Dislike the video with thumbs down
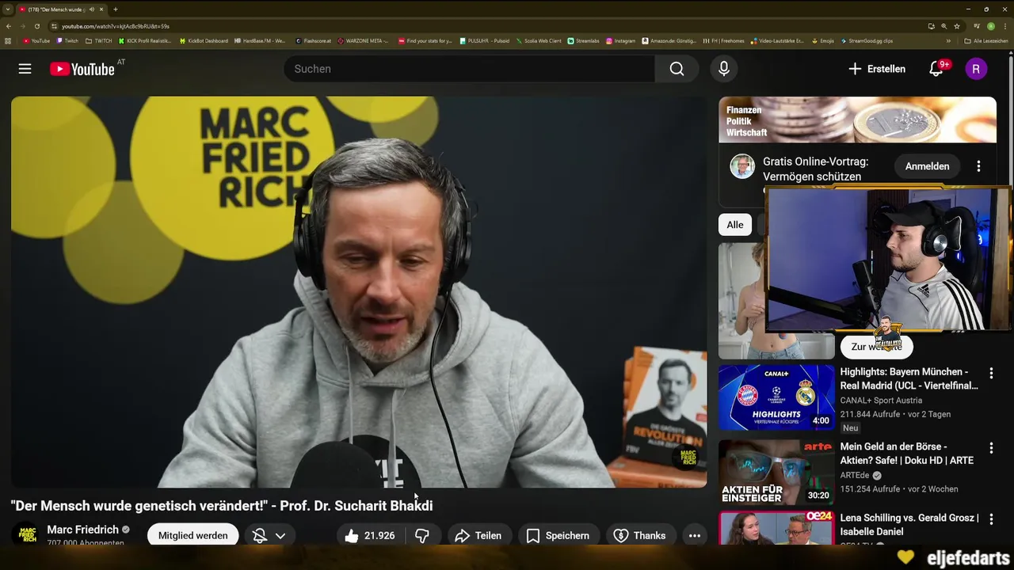Screen dimensions: 1014x570 [x=422, y=535]
